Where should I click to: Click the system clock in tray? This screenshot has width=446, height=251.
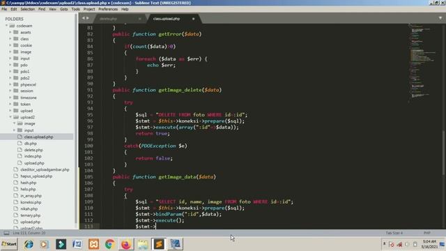[429, 244]
